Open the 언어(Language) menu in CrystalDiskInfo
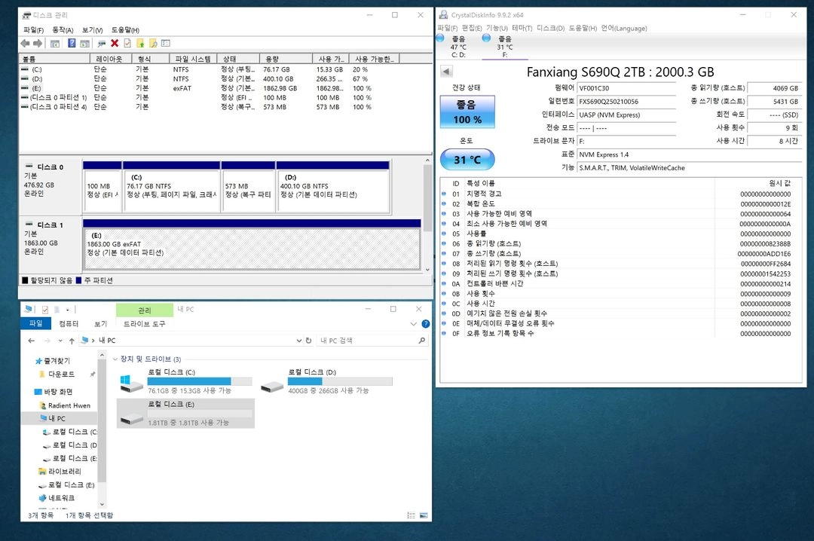Image resolution: width=814 pixels, height=541 pixels. pyautogui.click(x=623, y=28)
